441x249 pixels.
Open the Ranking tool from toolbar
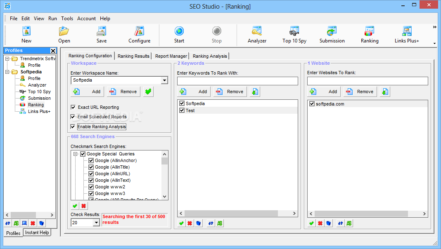(370, 35)
